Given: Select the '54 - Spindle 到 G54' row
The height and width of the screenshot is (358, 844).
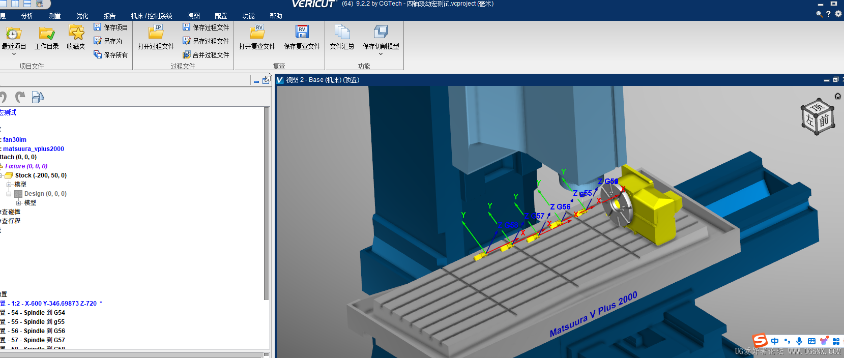Looking at the screenshot, I should pyautogui.click(x=33, y=313).
